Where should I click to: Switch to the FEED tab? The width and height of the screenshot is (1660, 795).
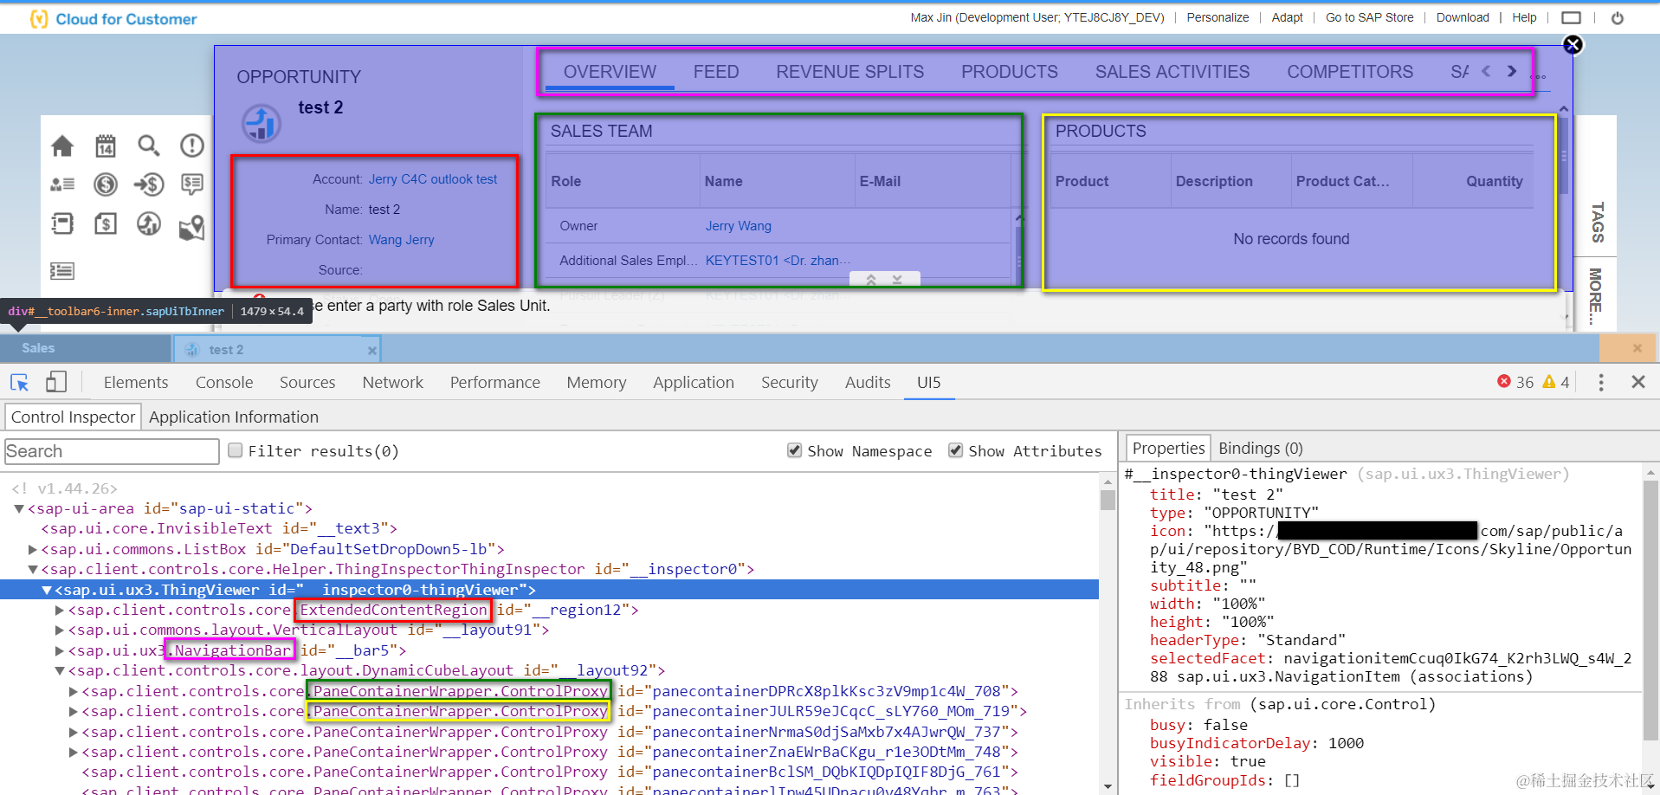(716, 72)
